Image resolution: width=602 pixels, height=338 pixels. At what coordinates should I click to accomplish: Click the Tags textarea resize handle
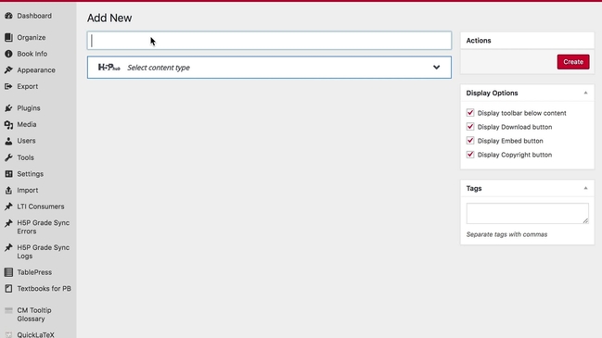point(585,220)
